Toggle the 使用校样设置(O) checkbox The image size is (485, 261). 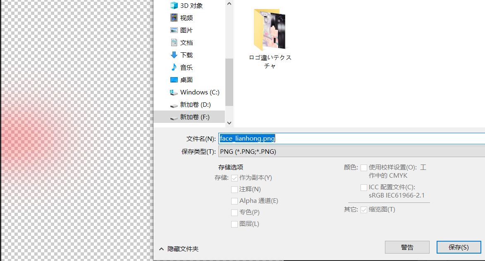[364, 167]
